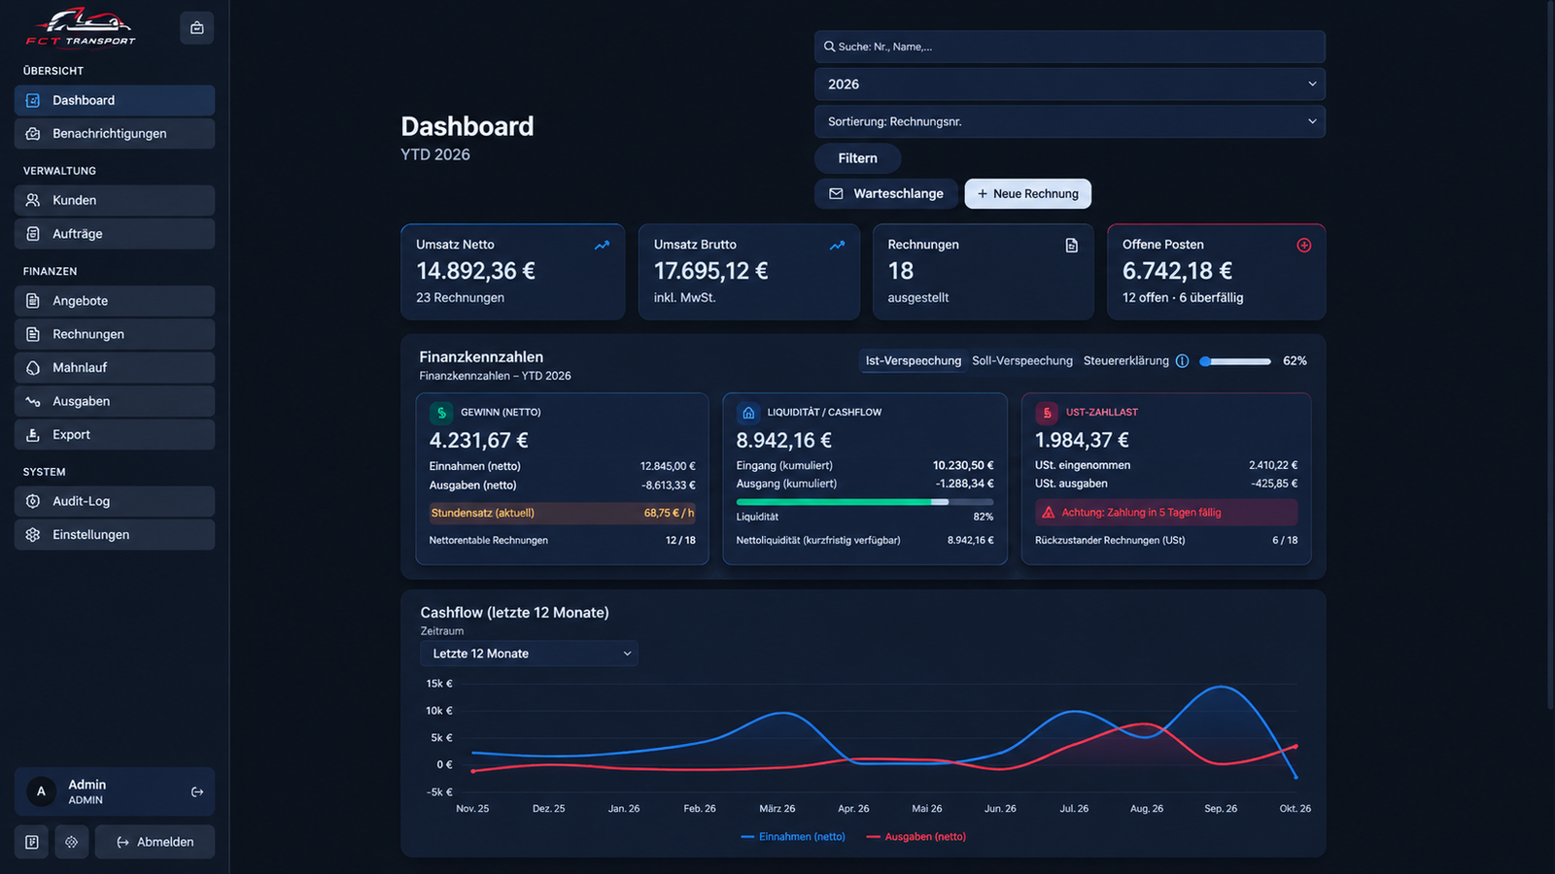The width and height of the screenshot is (1555, 874).
Task: Click the search field Suche: Nr., Name
Action: (x=1070, y=47)
